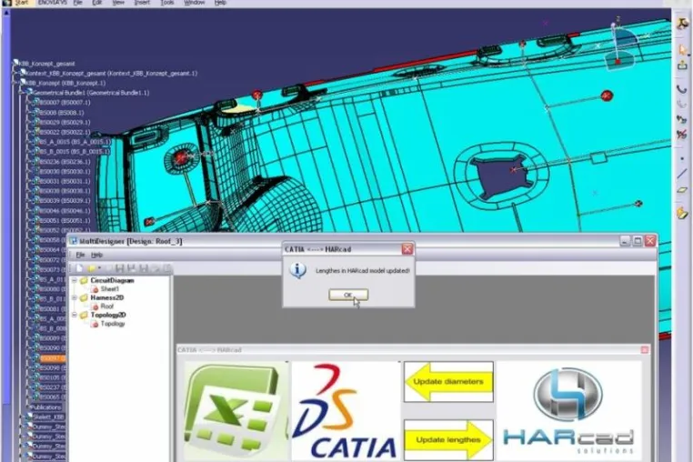Open File menu in MultiDesigner window
This screenshot has width=693, height=462.
point(80,255)
